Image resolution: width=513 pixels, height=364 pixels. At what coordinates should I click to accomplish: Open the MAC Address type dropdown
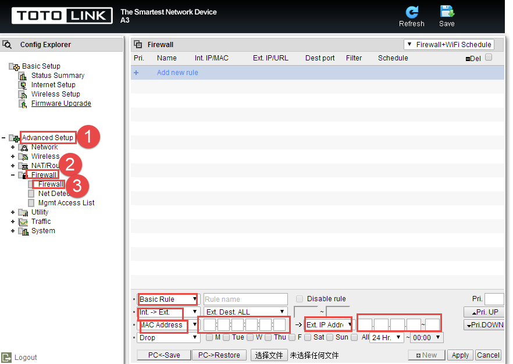click(x=168, y=325)
